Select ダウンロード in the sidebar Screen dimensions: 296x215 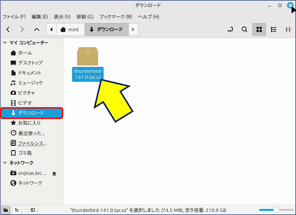tap(32, 113)
